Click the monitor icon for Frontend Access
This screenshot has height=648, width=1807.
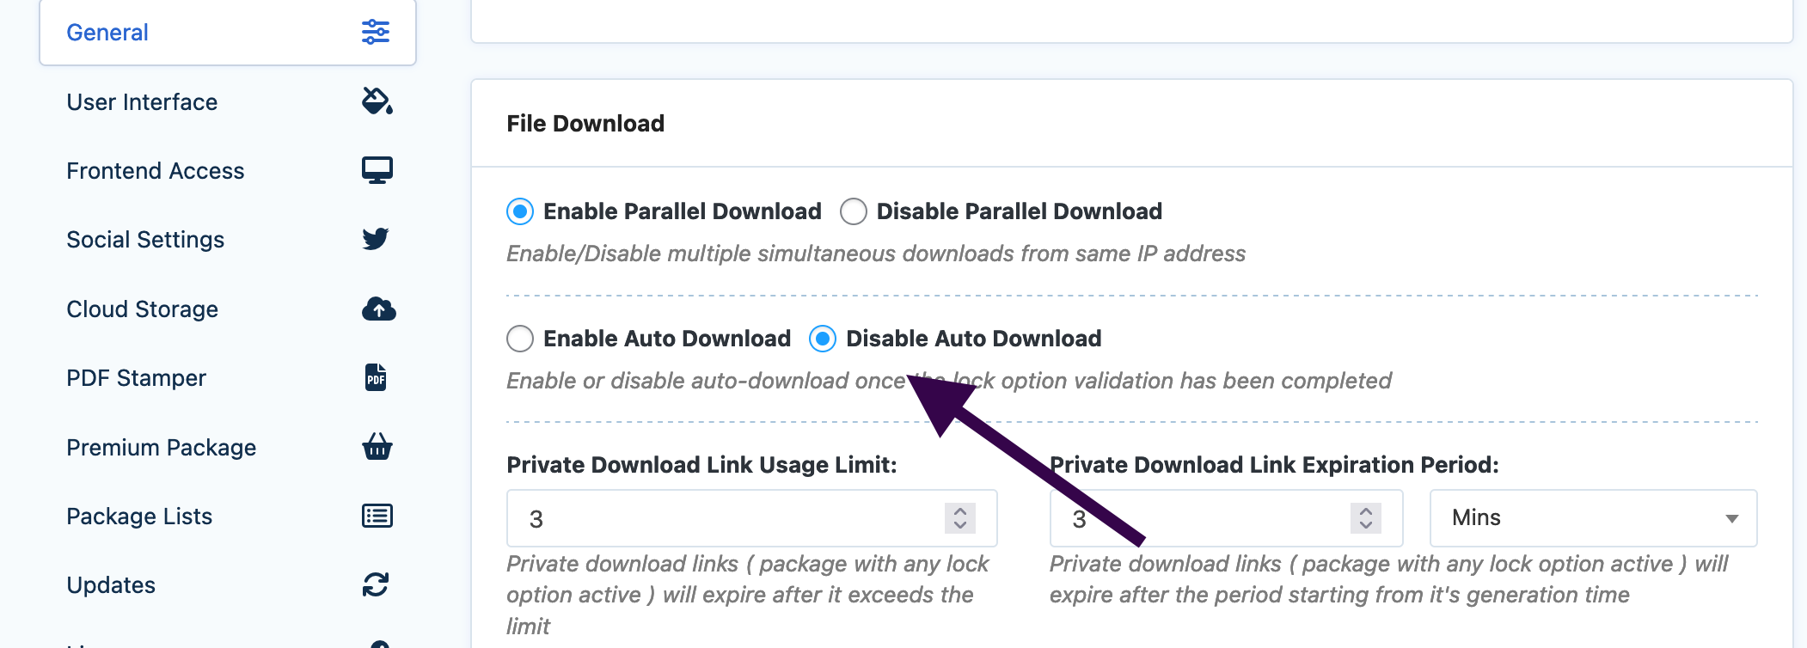coord(377,170)
